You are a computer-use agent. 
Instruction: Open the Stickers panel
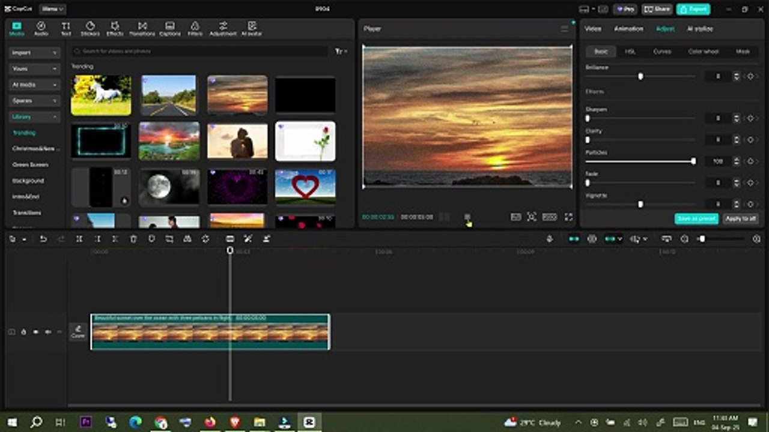point(90,29)
